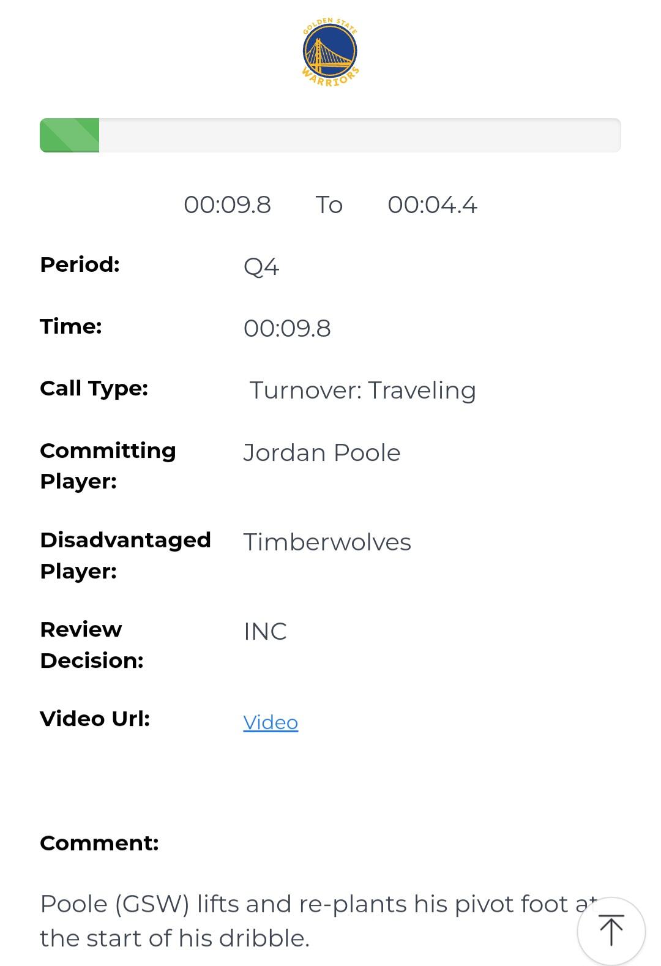
Task: Click the Q4 period value
Action: [261, 267]
